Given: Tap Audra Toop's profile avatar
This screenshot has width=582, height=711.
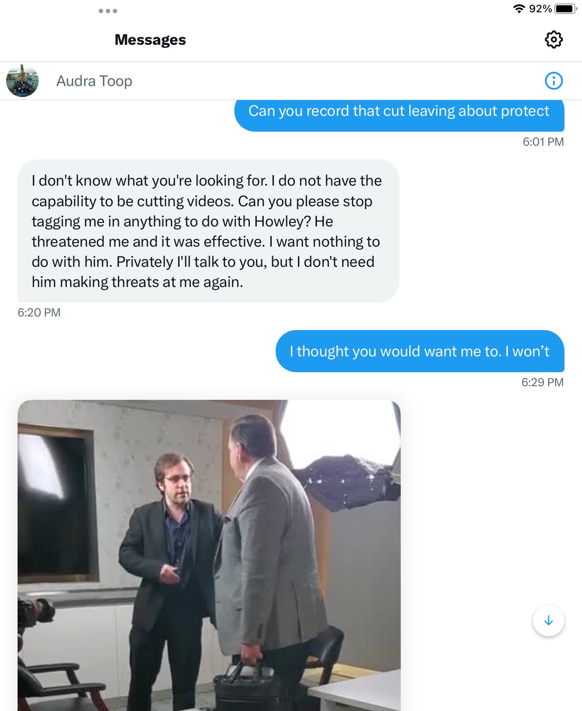Looking at the screenshot, I should [22, 81].
